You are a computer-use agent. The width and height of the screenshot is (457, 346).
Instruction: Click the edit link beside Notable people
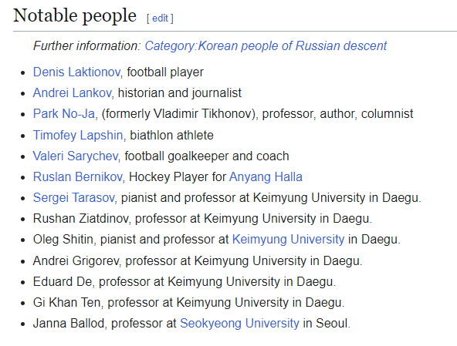pyautogui.click(x=160, y=18)
